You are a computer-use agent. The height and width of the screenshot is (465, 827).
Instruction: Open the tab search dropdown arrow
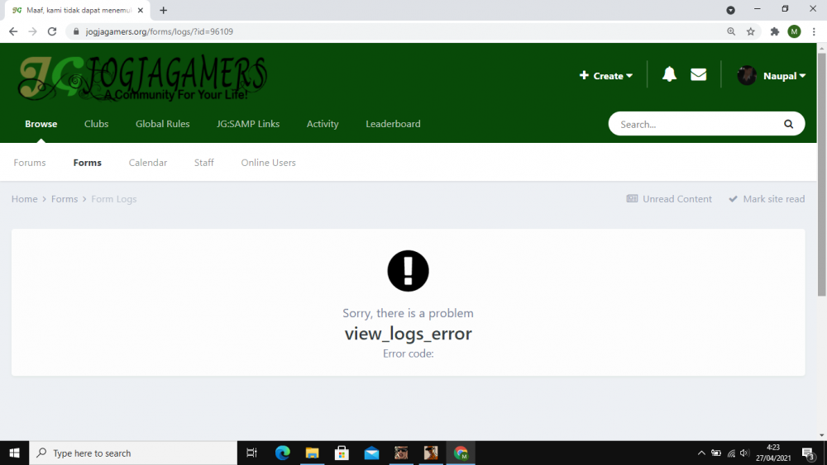tap(730, 10)
